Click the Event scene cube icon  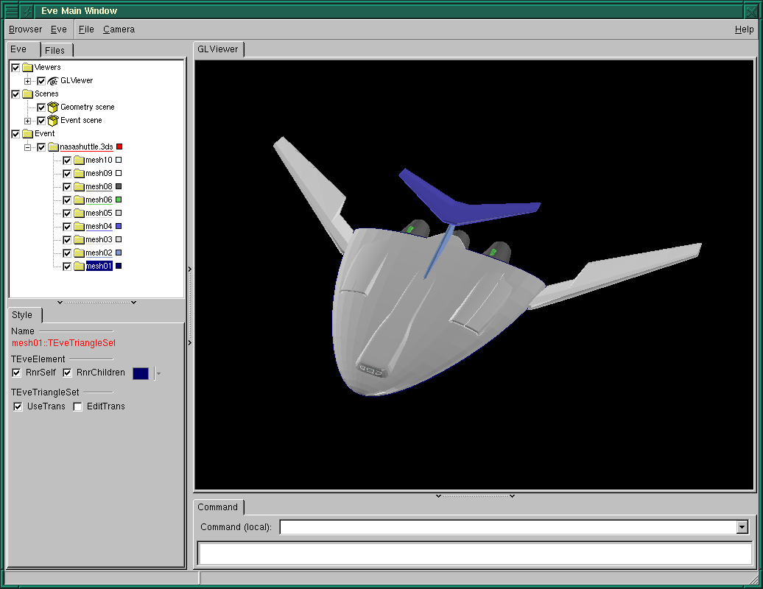52,120
